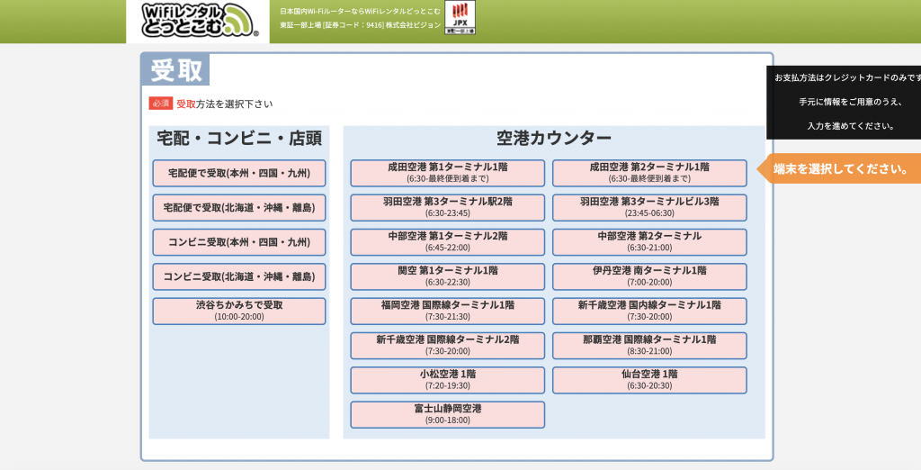Pick 渋谷ちかみちで受取 pickup option
Screen dimensions: 921x470
[239, 311]
